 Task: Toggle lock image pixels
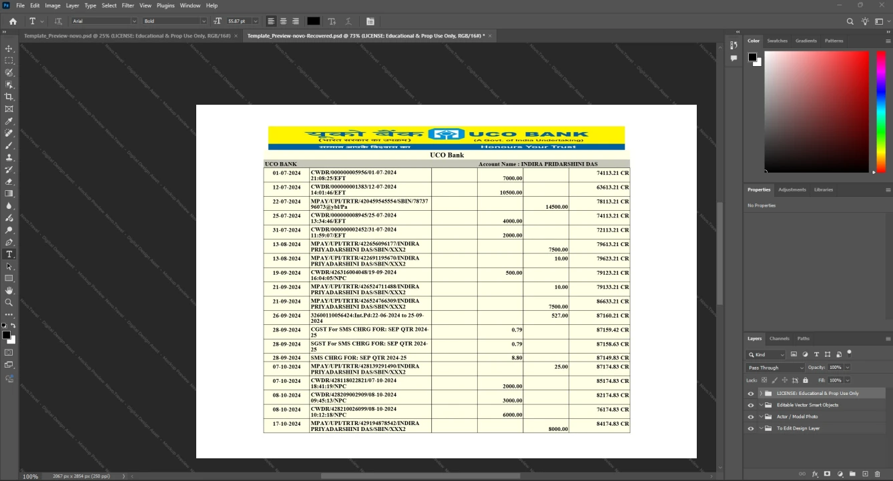(774, 380)
